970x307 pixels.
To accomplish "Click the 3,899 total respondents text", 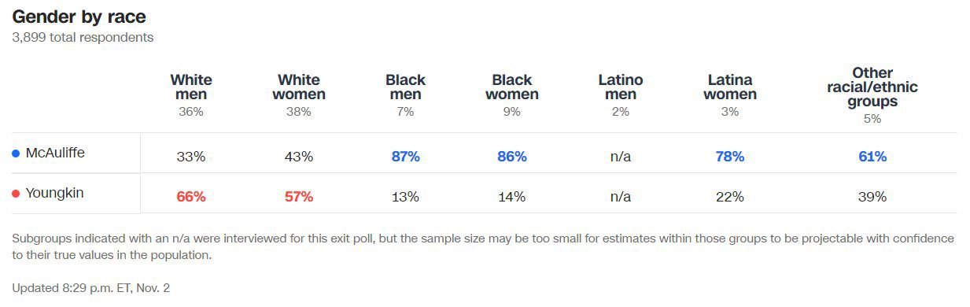I will click(x=83, y=37).
